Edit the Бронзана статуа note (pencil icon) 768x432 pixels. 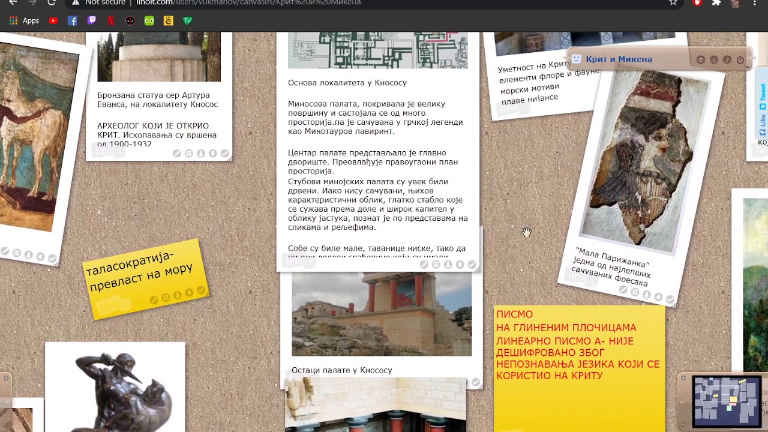pos(177,154)
